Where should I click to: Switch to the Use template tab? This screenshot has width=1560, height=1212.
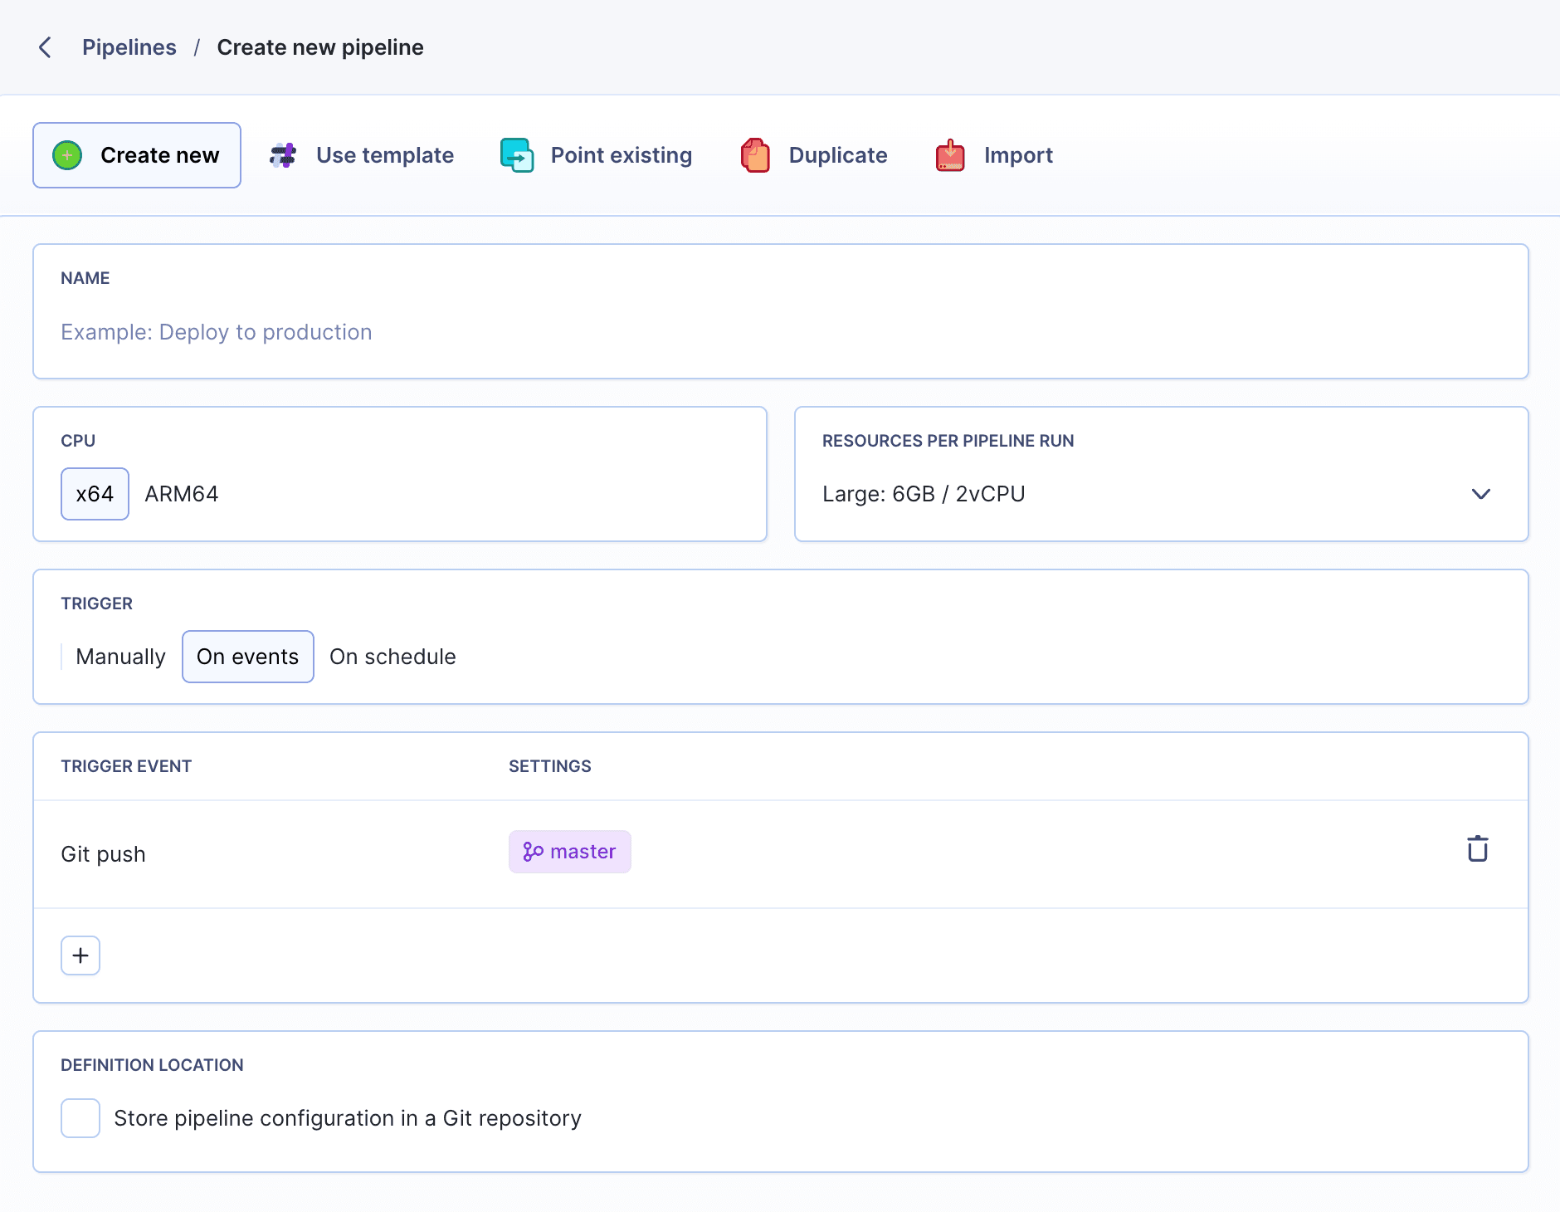[x=384, y=155]
